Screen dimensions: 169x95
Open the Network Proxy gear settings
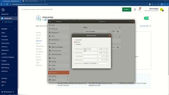(118, 47)
